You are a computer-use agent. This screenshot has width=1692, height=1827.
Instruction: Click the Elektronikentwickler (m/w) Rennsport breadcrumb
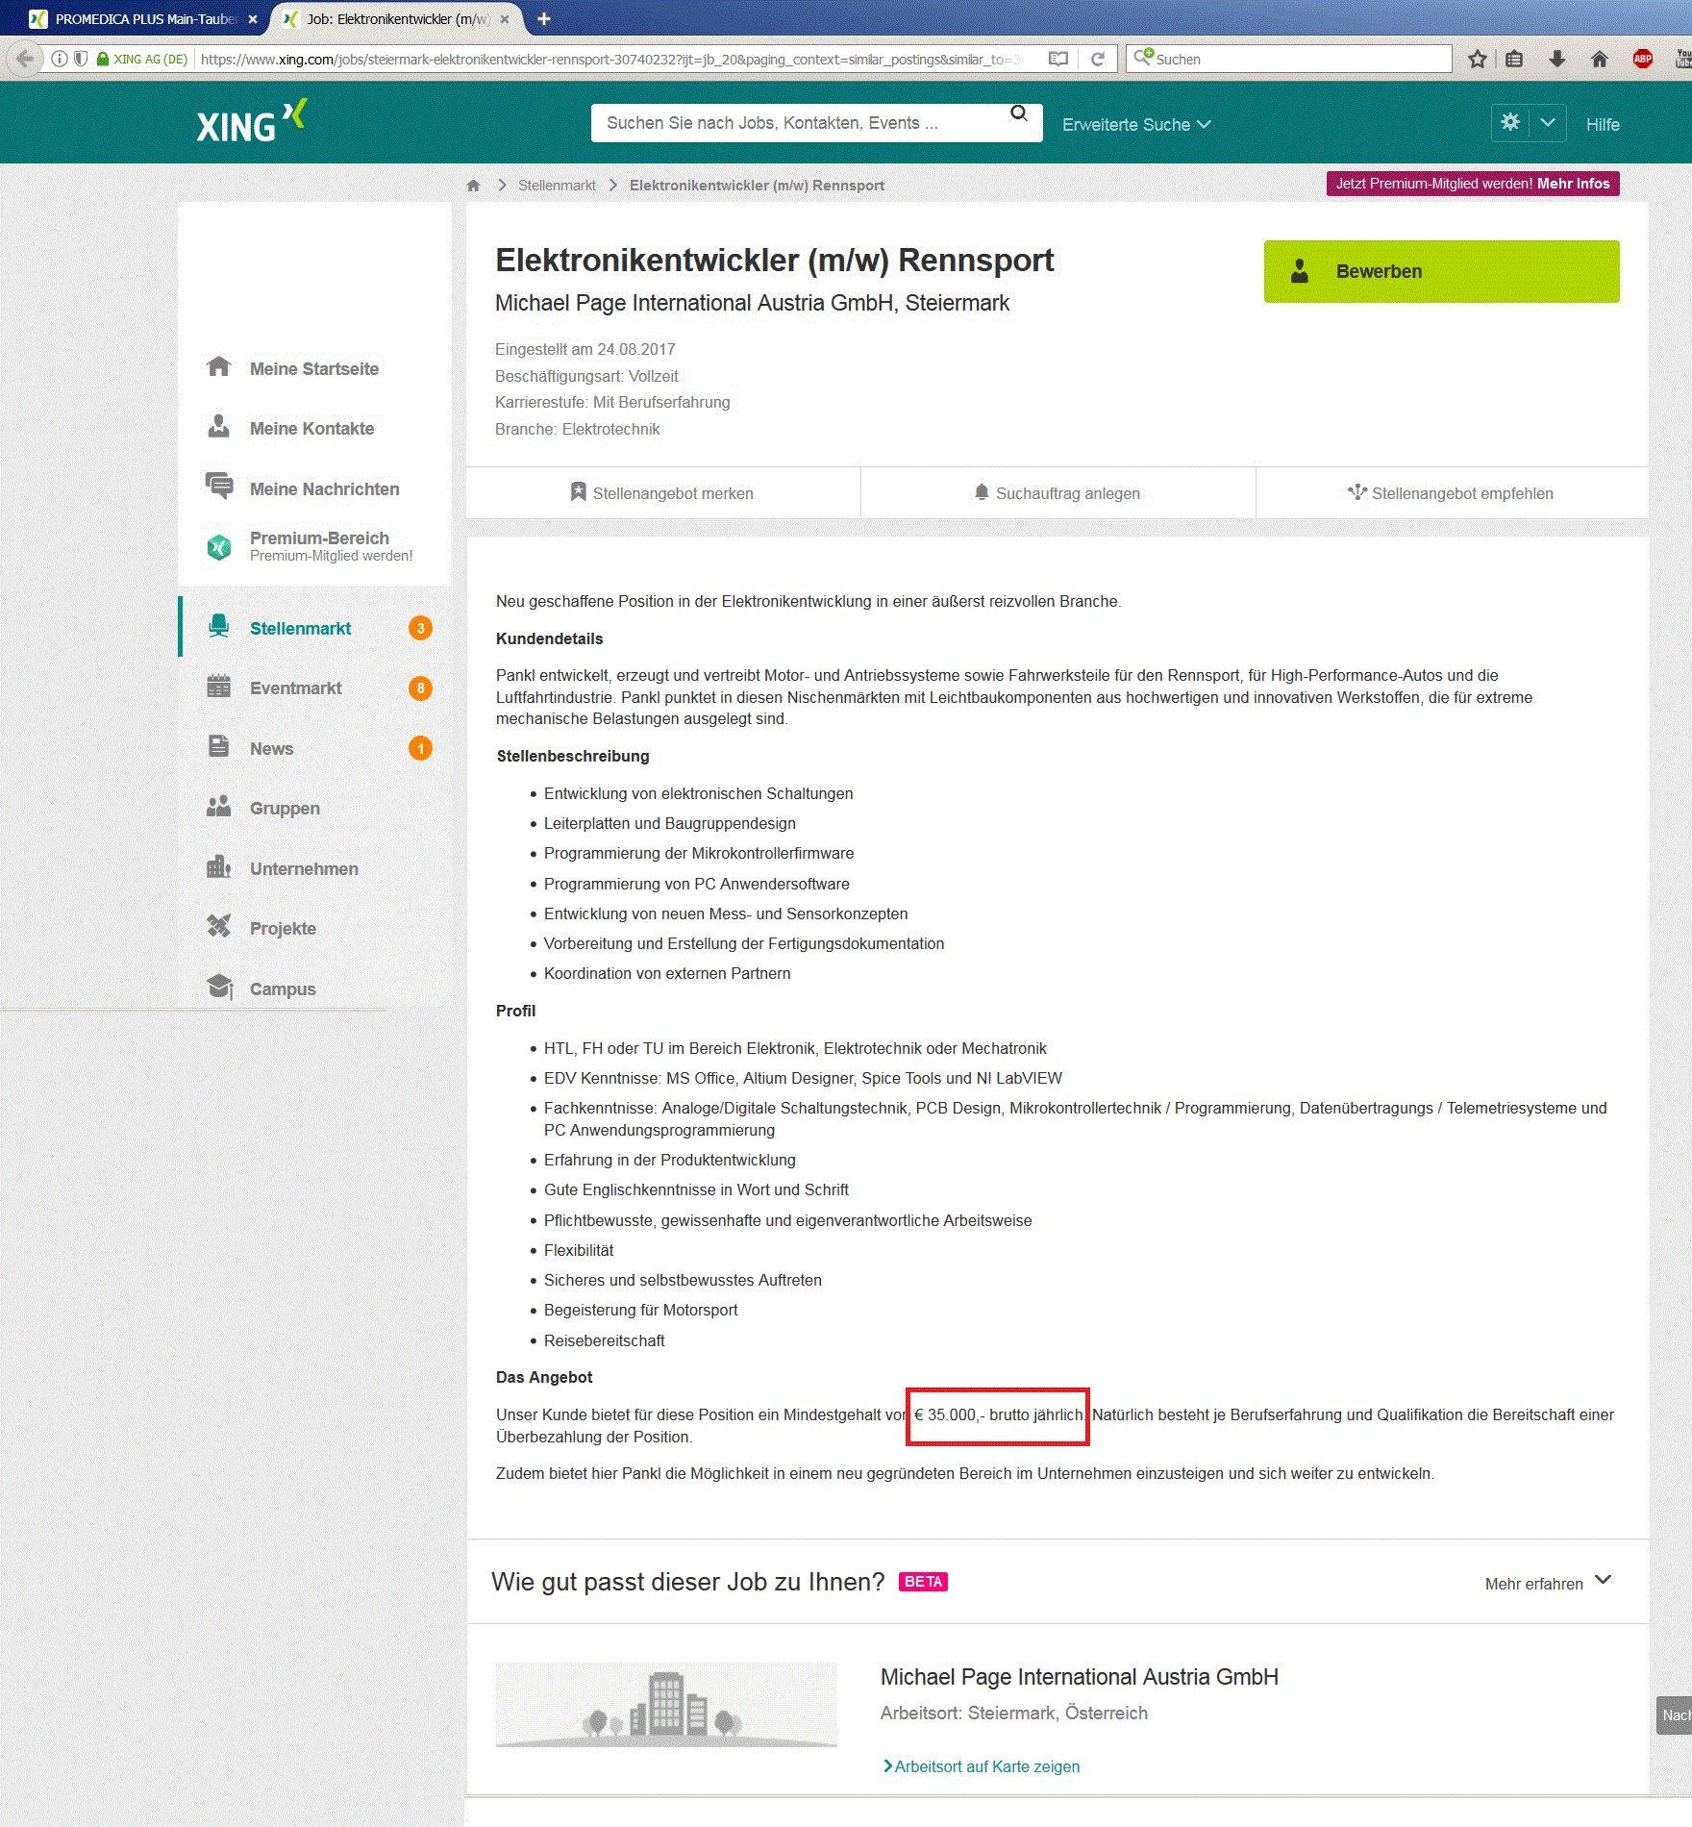[x=757, y=186]
